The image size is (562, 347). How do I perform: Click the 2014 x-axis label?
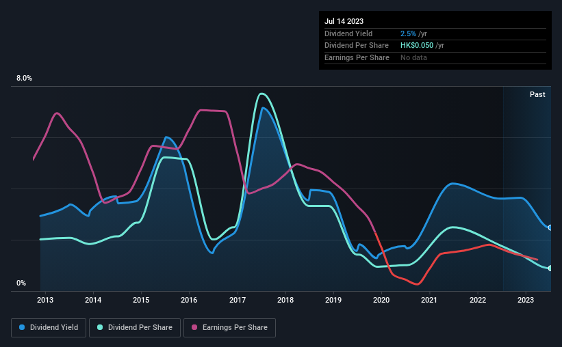[x=93, y=300]
